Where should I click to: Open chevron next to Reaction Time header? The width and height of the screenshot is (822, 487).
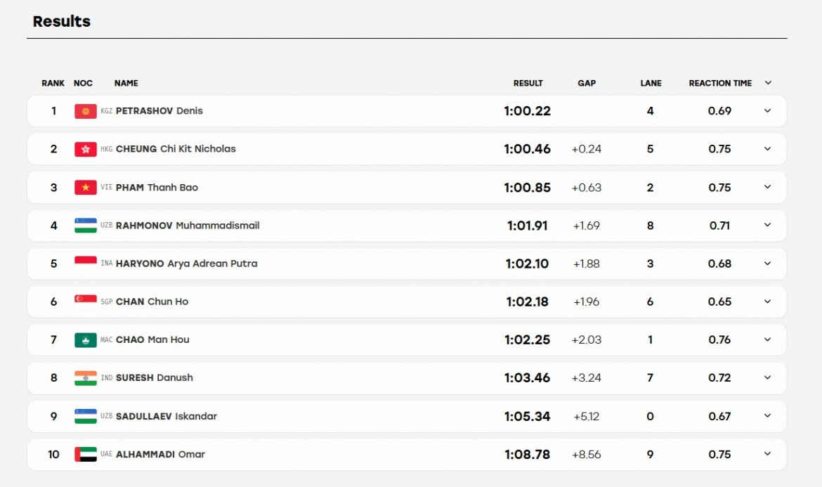point(768,83)
